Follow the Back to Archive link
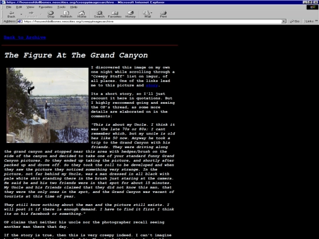 pyautogui.click(x=25, y=37)
